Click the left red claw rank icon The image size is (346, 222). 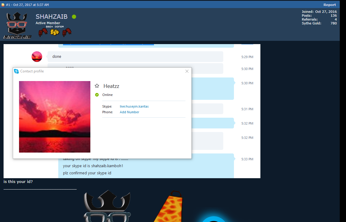point(43,32)
